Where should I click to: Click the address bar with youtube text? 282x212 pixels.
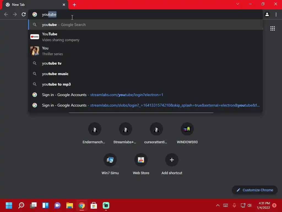coord(146,14)
